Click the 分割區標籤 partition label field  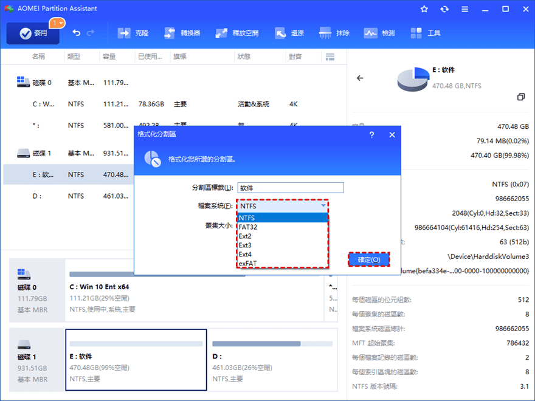(291, 188)
